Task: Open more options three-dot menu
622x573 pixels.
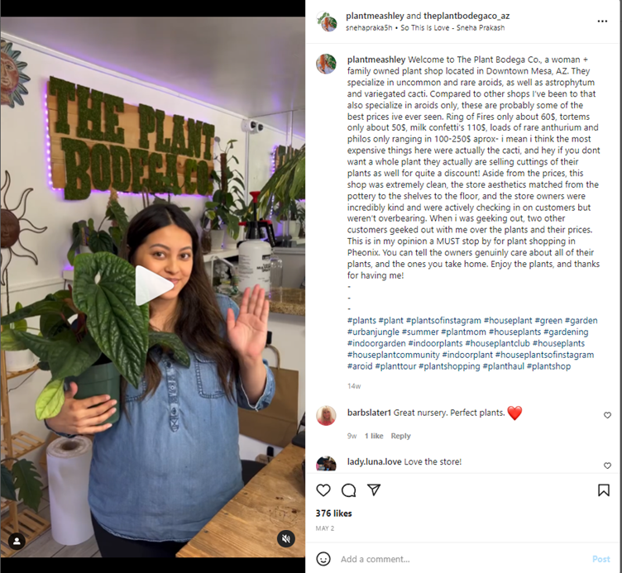Action: (602, 21)
